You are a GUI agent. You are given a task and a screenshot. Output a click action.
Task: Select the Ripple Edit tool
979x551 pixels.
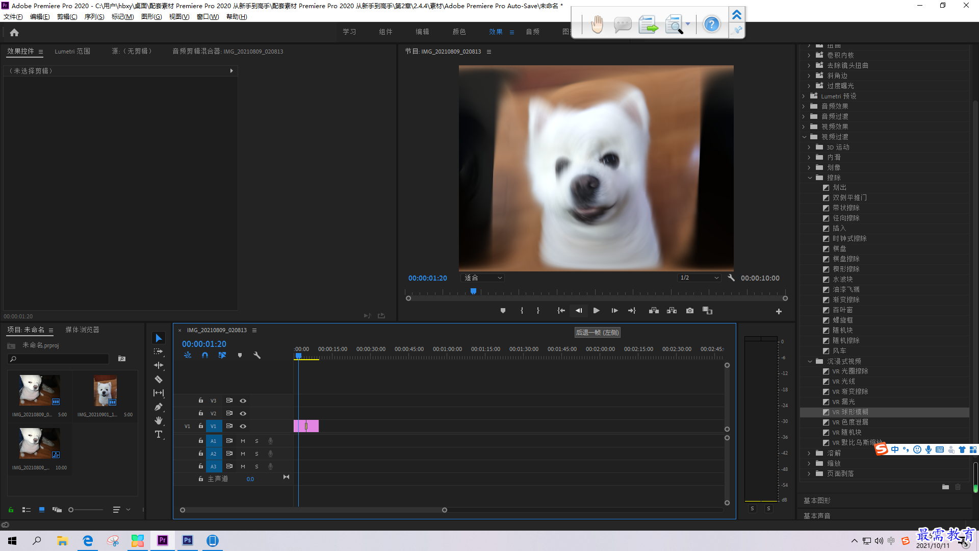[159, 365]
